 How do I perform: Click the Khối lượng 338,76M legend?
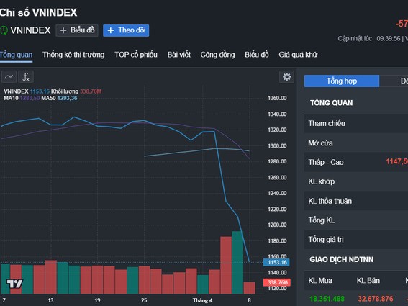tap(76, 91)
